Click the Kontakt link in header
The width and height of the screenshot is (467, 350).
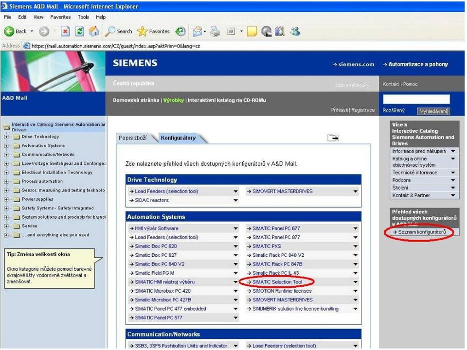click(391, 84)
